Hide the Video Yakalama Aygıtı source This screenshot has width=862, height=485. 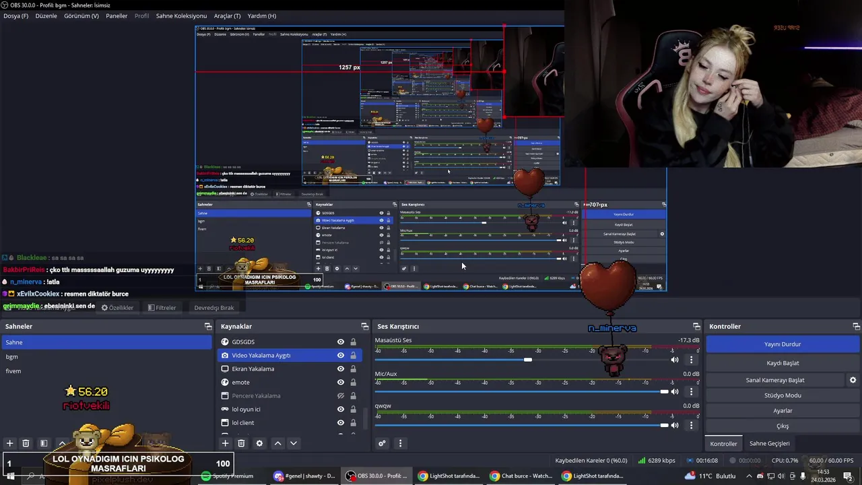[341, 355]
